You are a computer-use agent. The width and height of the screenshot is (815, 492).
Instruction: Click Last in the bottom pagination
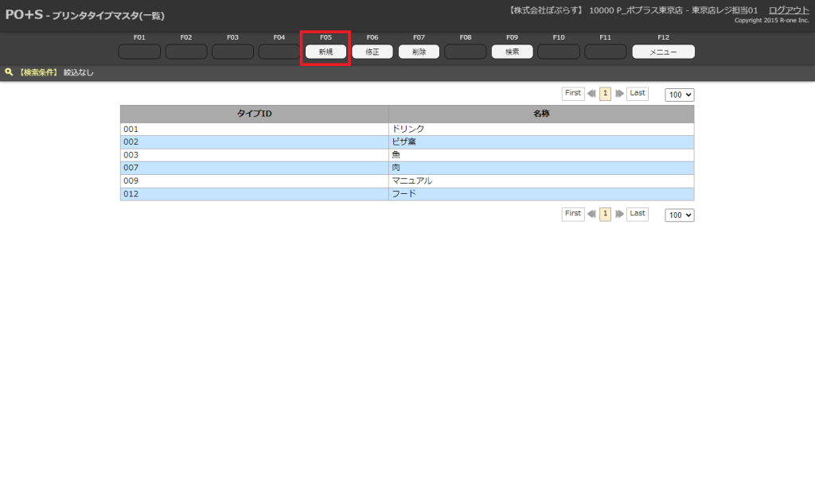pos(637,214)
